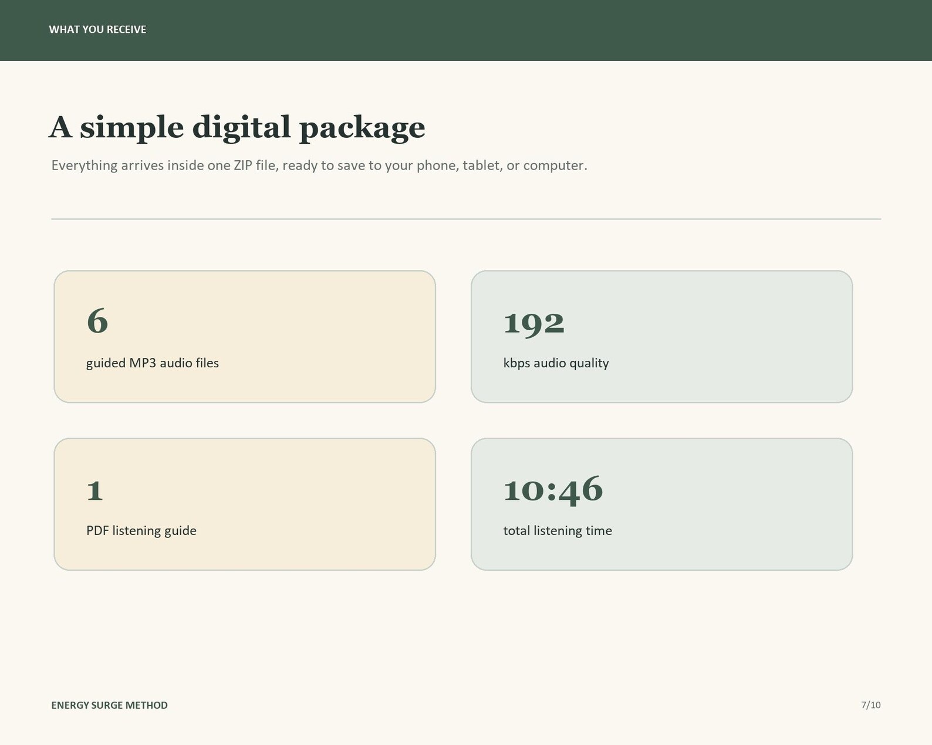The image size is (932, 745).
Task: Click the 'WHAT YOU RECEIVE' header label
Action: tap(97, 29)
